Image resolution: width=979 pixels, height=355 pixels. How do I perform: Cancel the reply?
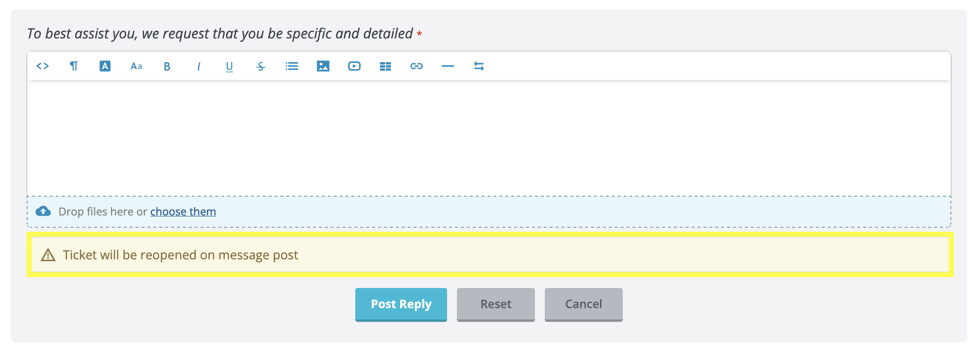583,304
